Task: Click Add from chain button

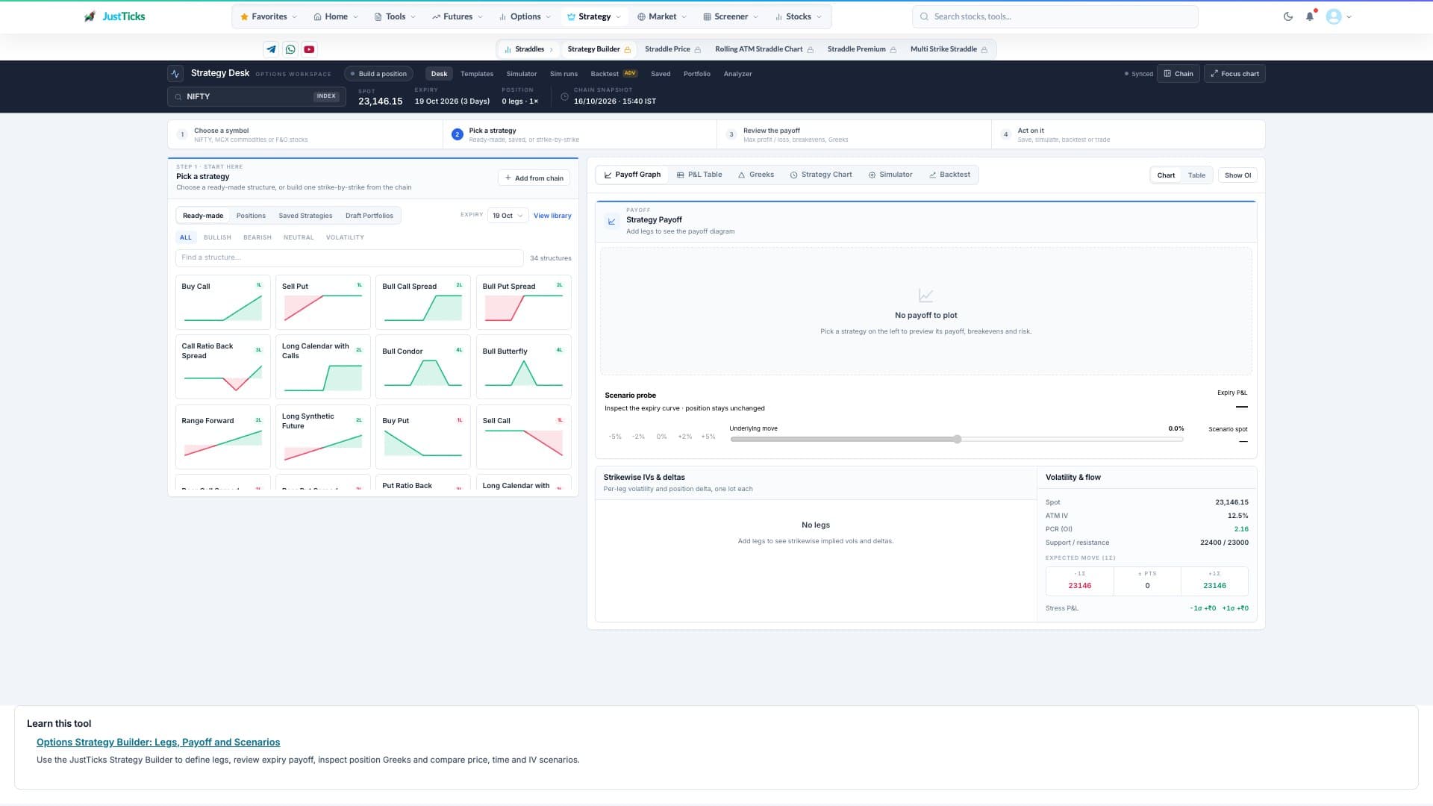Action: click(534, 178)
